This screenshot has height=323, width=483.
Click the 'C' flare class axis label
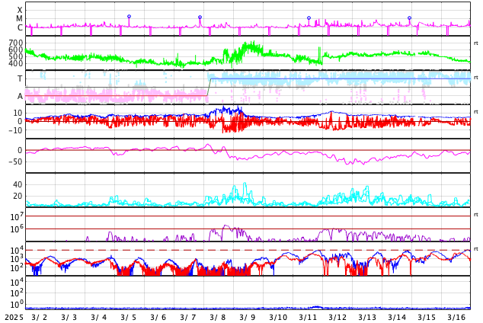[20, 27]
